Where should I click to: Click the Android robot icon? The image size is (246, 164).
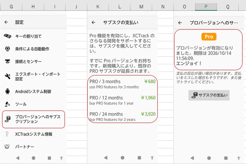tap(7, 91)
